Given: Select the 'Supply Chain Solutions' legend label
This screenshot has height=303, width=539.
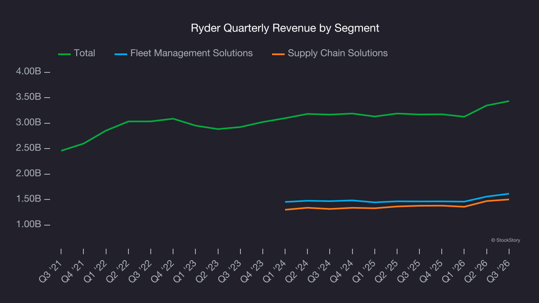Looking at the screenshot, I should tap(338, 53).
